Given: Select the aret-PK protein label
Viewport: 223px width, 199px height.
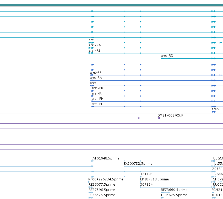Looking at the screenshot, I should click(x=97, y=88).
